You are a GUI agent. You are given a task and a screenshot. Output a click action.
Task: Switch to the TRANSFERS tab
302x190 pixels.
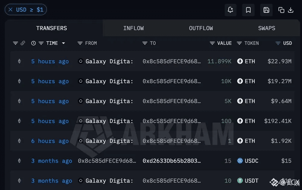(52, 28)
